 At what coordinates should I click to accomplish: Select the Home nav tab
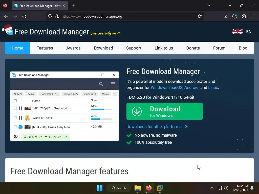17,48
